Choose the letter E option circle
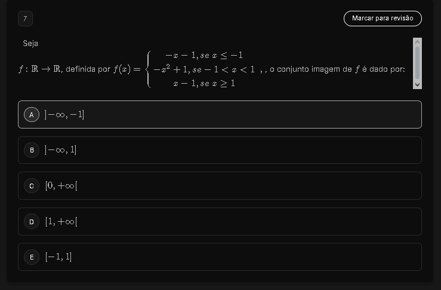Viewport: 441px width, 290px height. click(x=32, y=257)
